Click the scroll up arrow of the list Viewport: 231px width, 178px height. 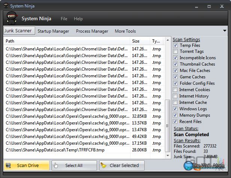[x=168, y=40]
